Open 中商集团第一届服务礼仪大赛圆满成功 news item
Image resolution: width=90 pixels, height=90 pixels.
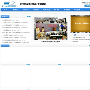tap(15, 42)
